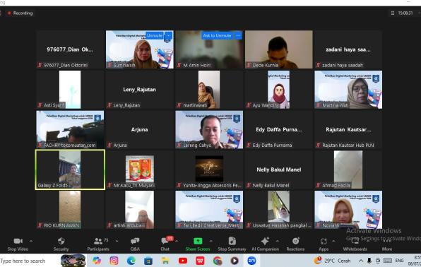This screenshot has width=421, height=267.
Task: Open Microsoft Store from the taskbar
Action: (148, 261)
